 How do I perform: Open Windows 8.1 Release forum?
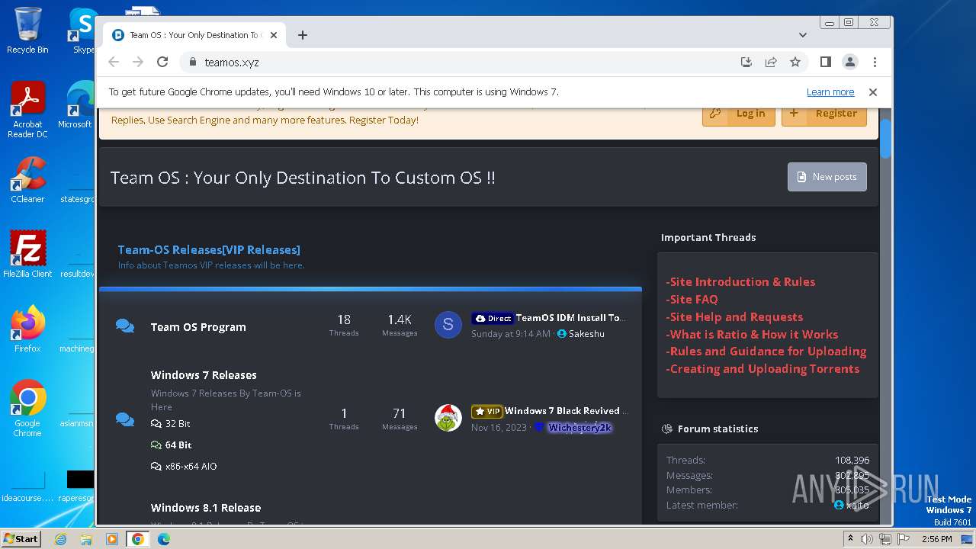click(206, 508)
